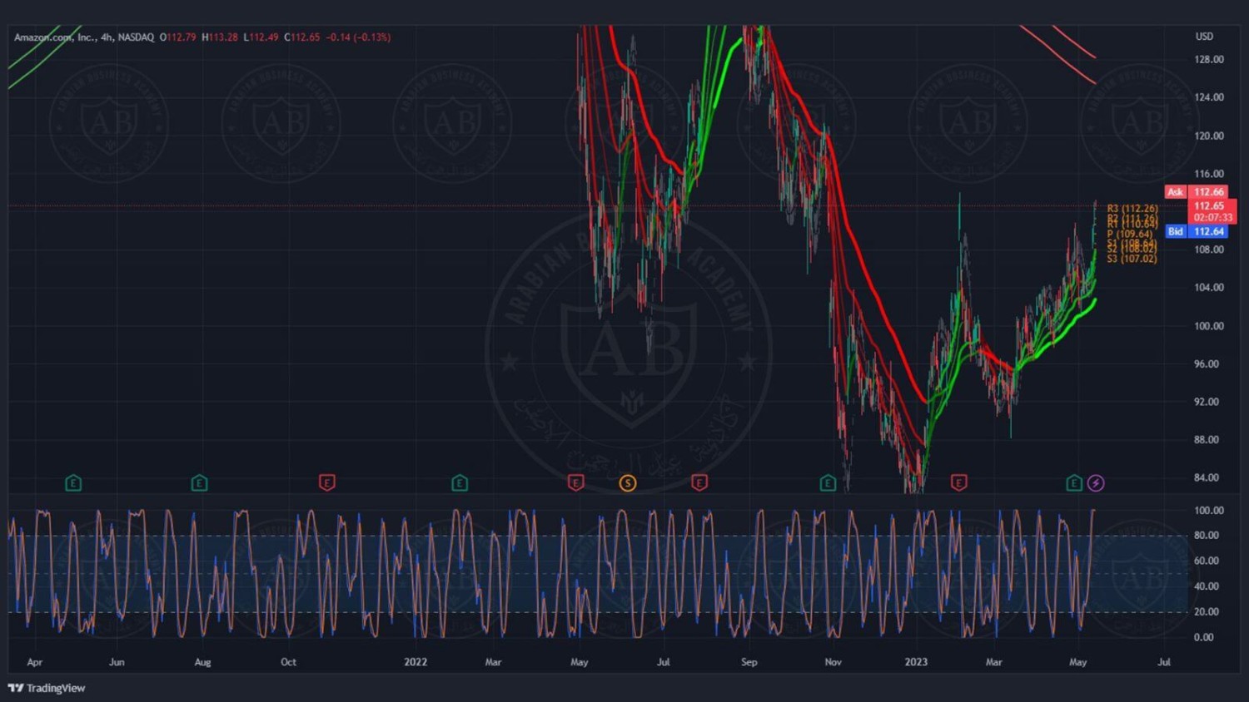Click 104.00 on the price scale

click(1208, 287)
